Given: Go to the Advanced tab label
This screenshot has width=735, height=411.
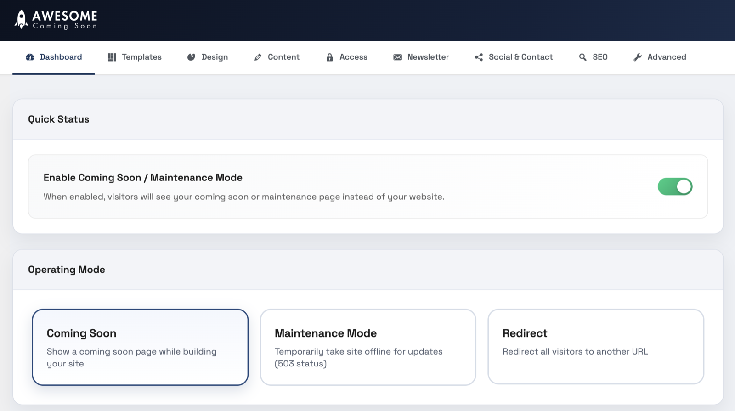Looking at the screenshot, I should pyautogui.click(x=667, y=57).
